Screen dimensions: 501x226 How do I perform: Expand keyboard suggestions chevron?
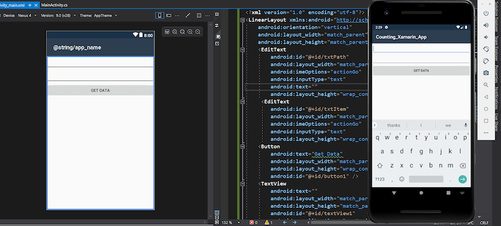pyautogui.click(x=374, y=125)
